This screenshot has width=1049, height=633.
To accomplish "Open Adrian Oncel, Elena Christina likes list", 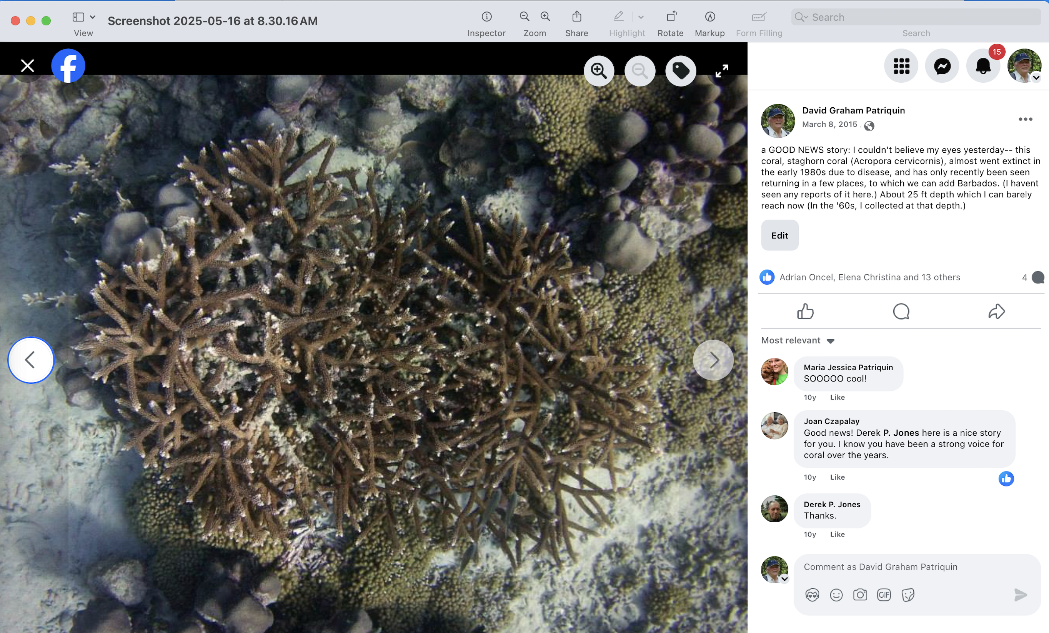I will pyautogui.click(x=869, y=277).
